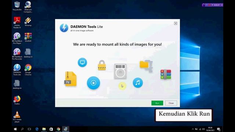The height and width of the screenshot is (132, 235).
Task: Open Winamp desktop shortcut
Action: coord(28,22)
